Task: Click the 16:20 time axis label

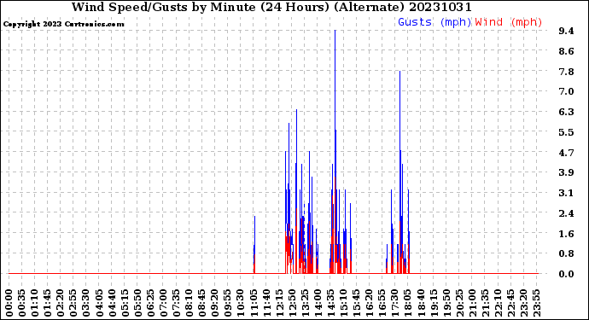Action: [369, 302]
